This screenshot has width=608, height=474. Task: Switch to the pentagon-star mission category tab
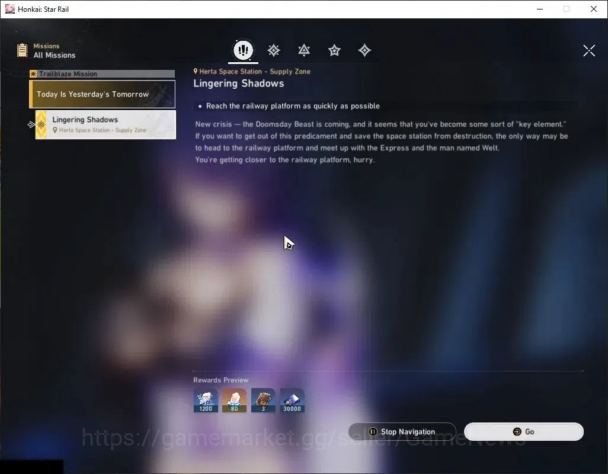coord(334,50)
